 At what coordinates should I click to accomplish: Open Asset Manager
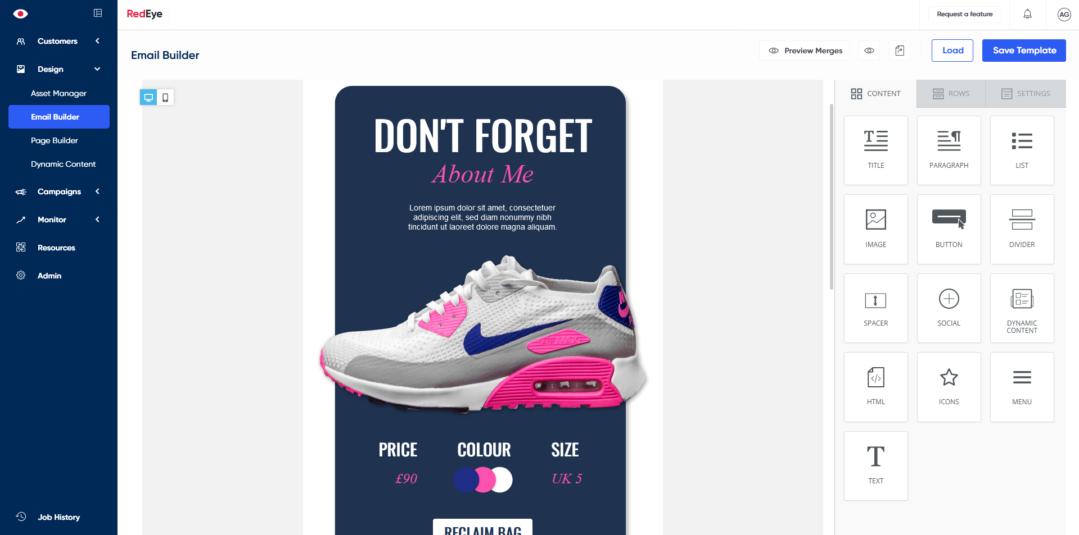point(58,93)
